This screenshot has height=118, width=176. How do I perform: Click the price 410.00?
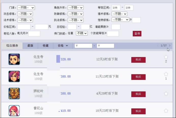pyautogui.click(x=65, y=111)
